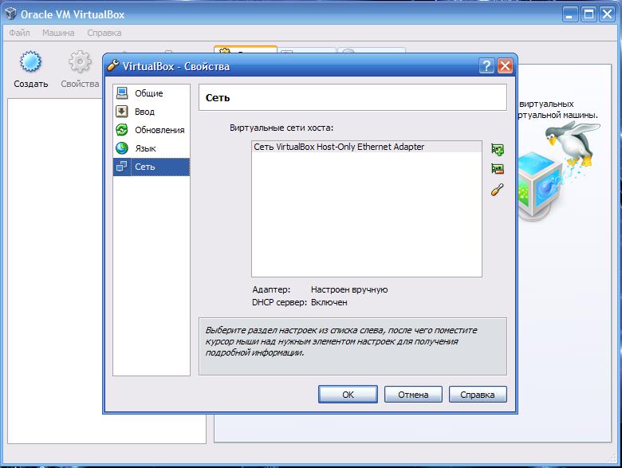Click the Создать toolbar icon

[x=30, y=69]
